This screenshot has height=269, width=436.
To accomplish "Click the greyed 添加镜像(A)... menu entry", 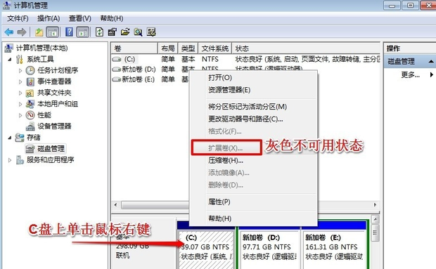I will (253, 173).
